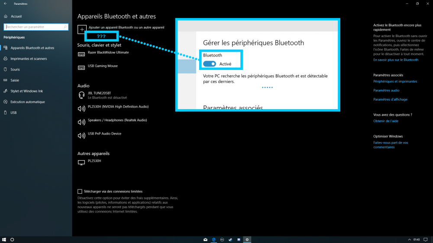The image size is (433, 243).
Task: Open the Steam app from taskbar
Action: tap(230, 240)
